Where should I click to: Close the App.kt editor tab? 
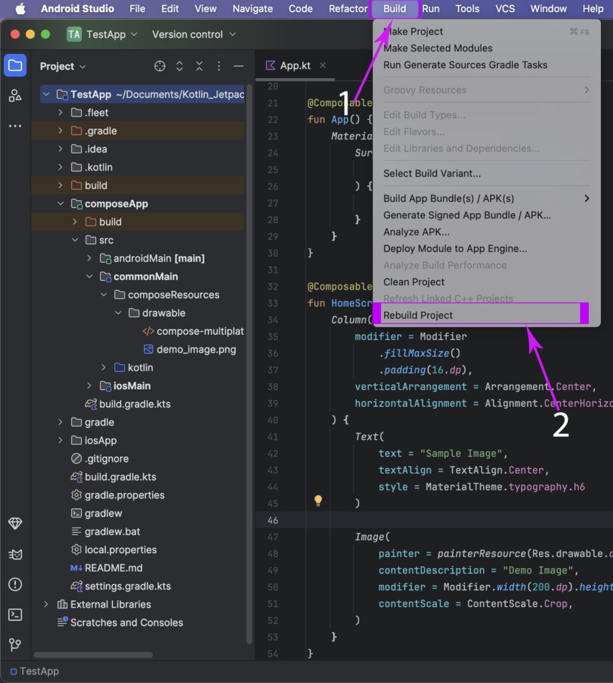323,65
